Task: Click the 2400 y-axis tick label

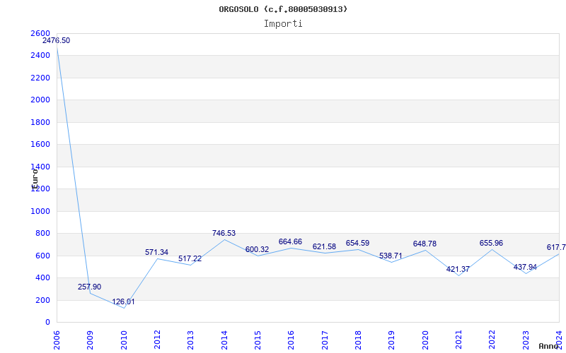Action: (40, 56)
